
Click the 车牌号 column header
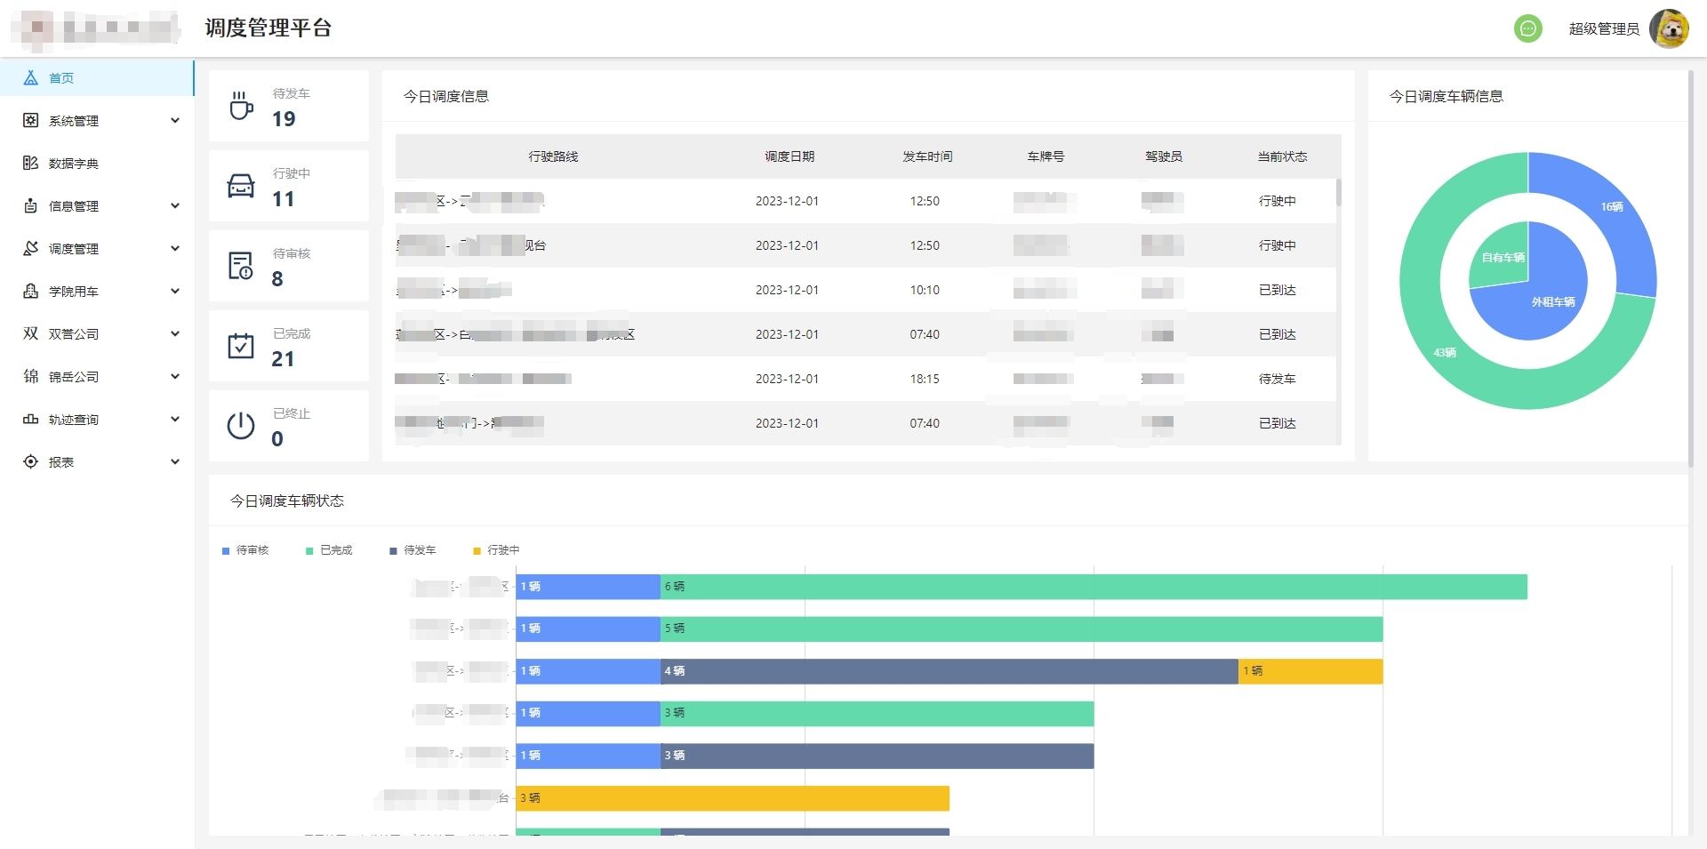coord(1046,156)
